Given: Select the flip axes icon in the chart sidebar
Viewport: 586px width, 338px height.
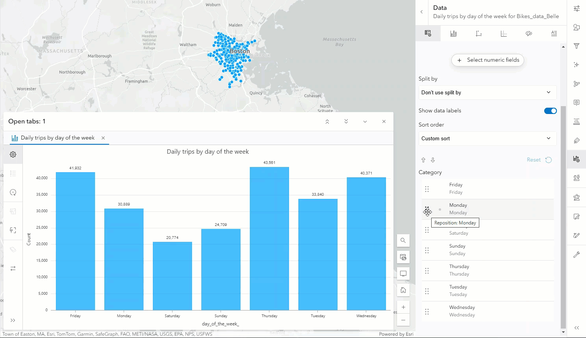Looking at the screenshot, I should coord(13,268).
